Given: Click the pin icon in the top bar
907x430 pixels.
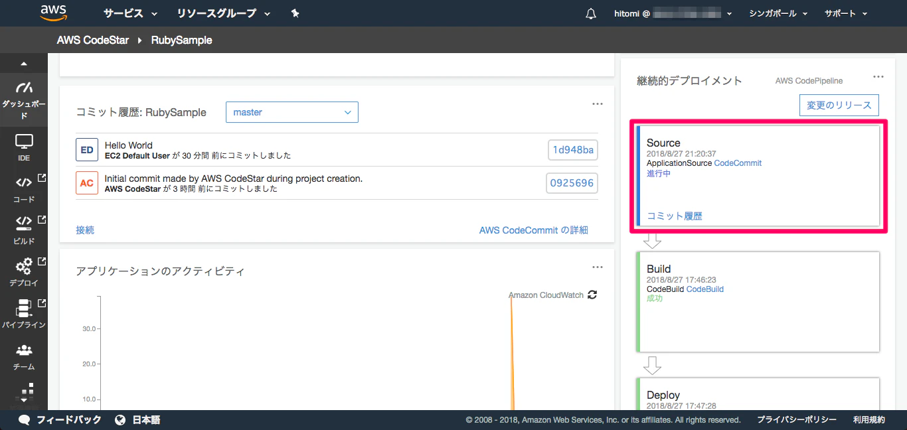Looking at the screenshot, I should 295,13.
